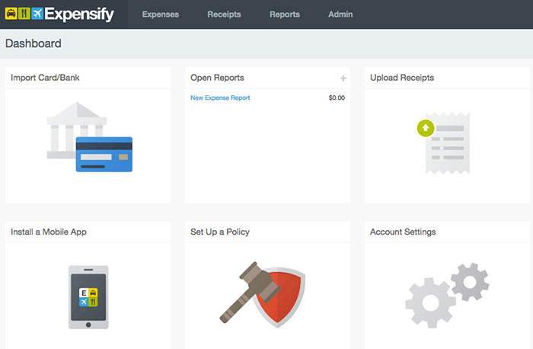Click the bank and credit card icon
The width and height of the screenshot is (533, 349).
point(90,138)
